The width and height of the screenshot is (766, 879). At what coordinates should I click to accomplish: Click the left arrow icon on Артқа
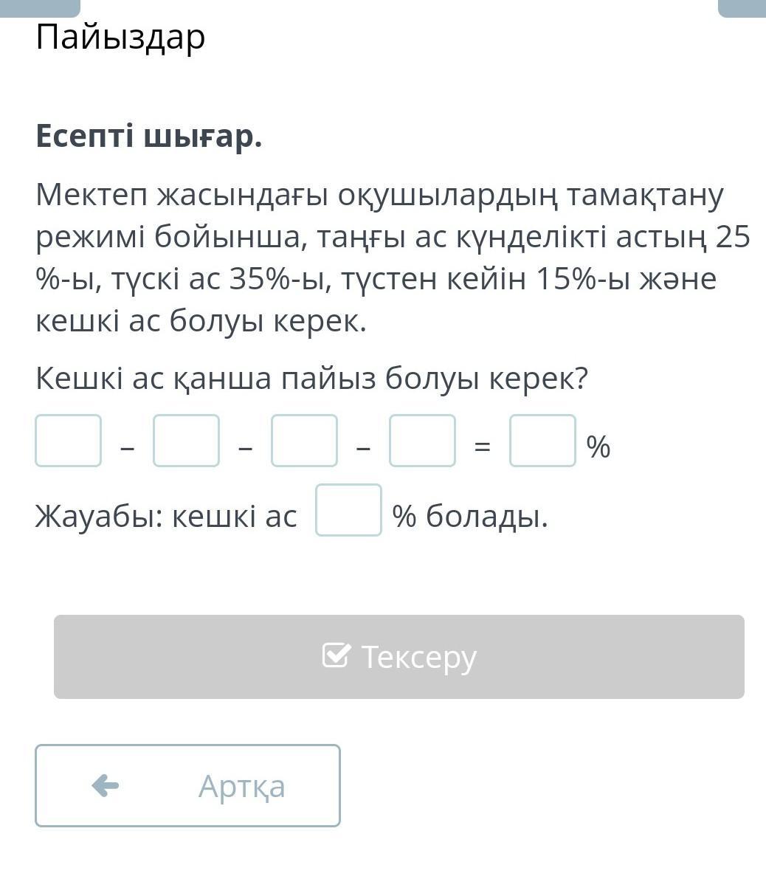(x=106, y=785)
